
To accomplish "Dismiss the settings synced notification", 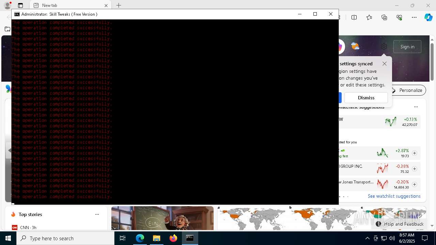I will 366,98.
